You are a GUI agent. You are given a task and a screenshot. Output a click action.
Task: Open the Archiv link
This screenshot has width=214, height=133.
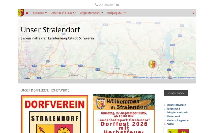pos(170,124)
